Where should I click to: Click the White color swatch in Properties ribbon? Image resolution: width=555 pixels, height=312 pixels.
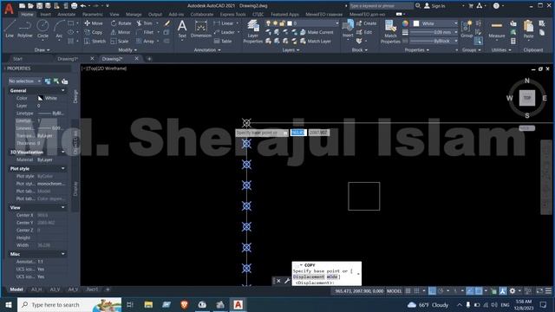click(x=416, y=23)
